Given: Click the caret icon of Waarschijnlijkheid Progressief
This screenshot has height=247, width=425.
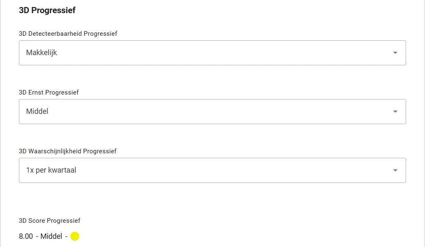Looking at the screenshot, I should click(395, 171).
